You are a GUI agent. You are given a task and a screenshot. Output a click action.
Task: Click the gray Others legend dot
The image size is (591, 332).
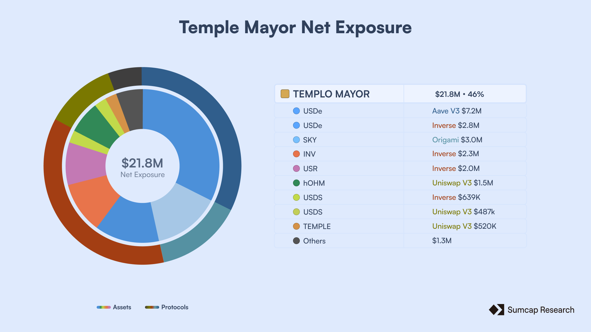pos(296,241)
